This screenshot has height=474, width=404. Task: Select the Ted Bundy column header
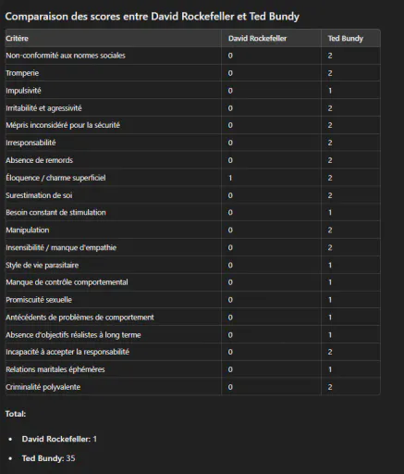pos(350,38)
